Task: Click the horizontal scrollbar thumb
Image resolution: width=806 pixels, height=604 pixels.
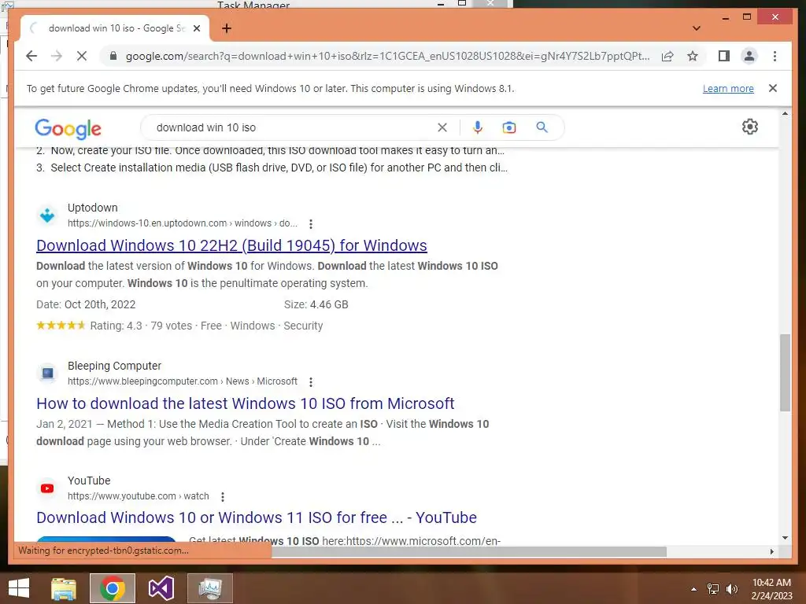Action: point(469,551)
